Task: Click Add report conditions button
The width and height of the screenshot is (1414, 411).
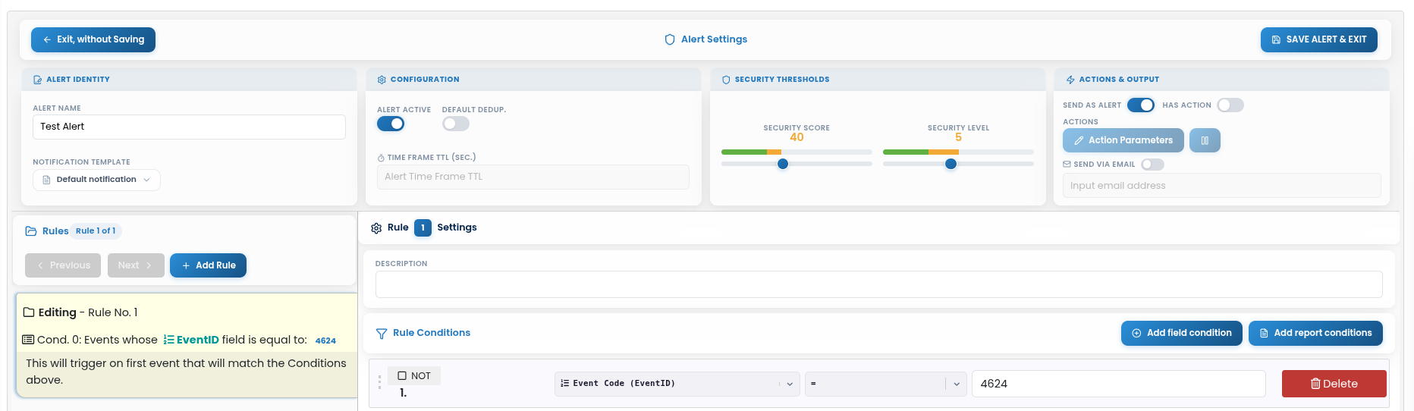Action: pos(1315,333)
